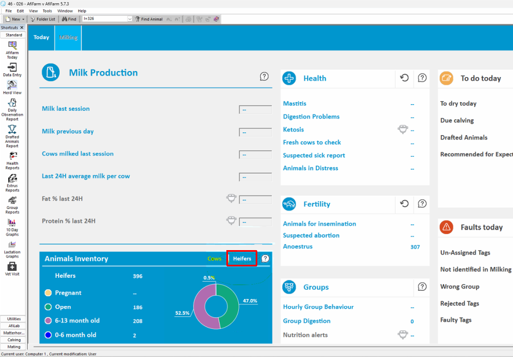Open the Afifarm Today shortcut icon
The width and height of the screenshot is (513, 357).
[x=12, y=46]
